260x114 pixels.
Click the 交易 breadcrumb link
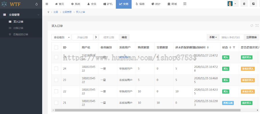pyautogui.click(x=56, y=12)
